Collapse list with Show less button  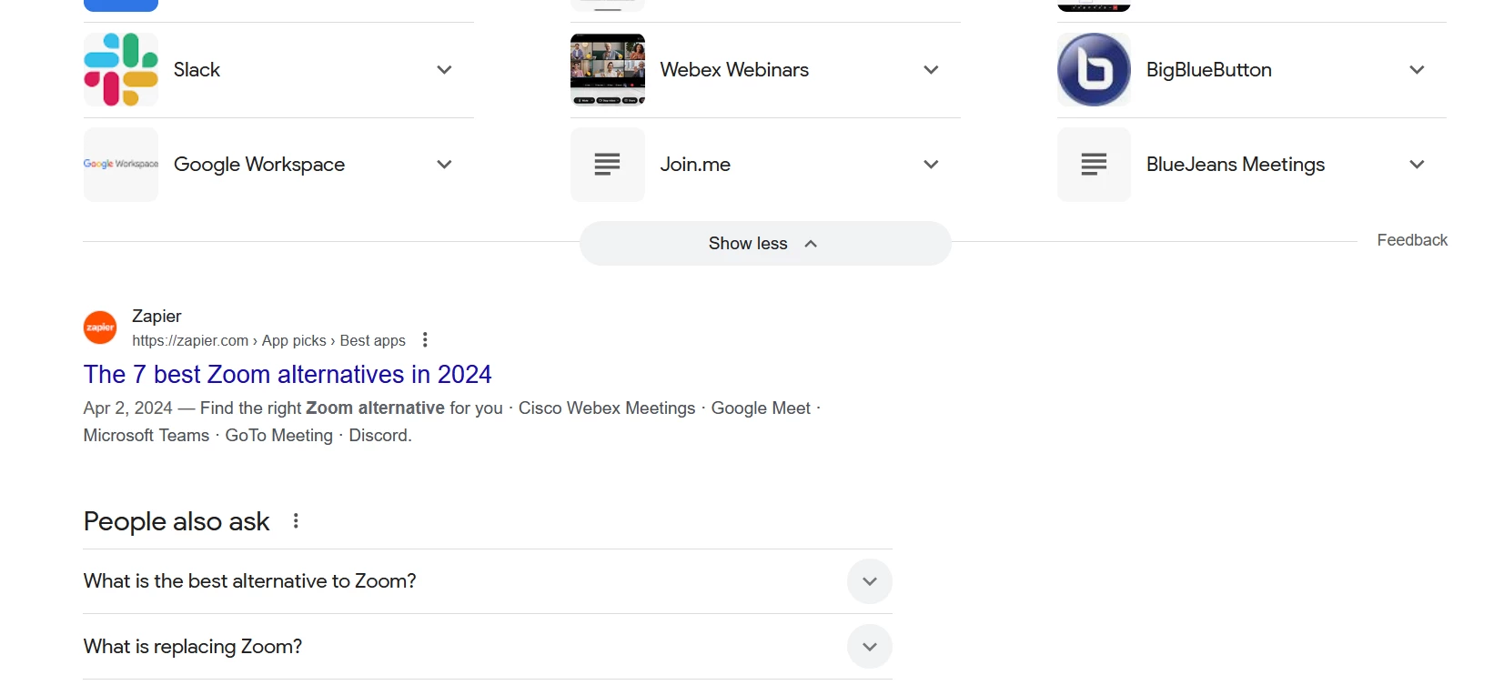[x=765, y=244]
